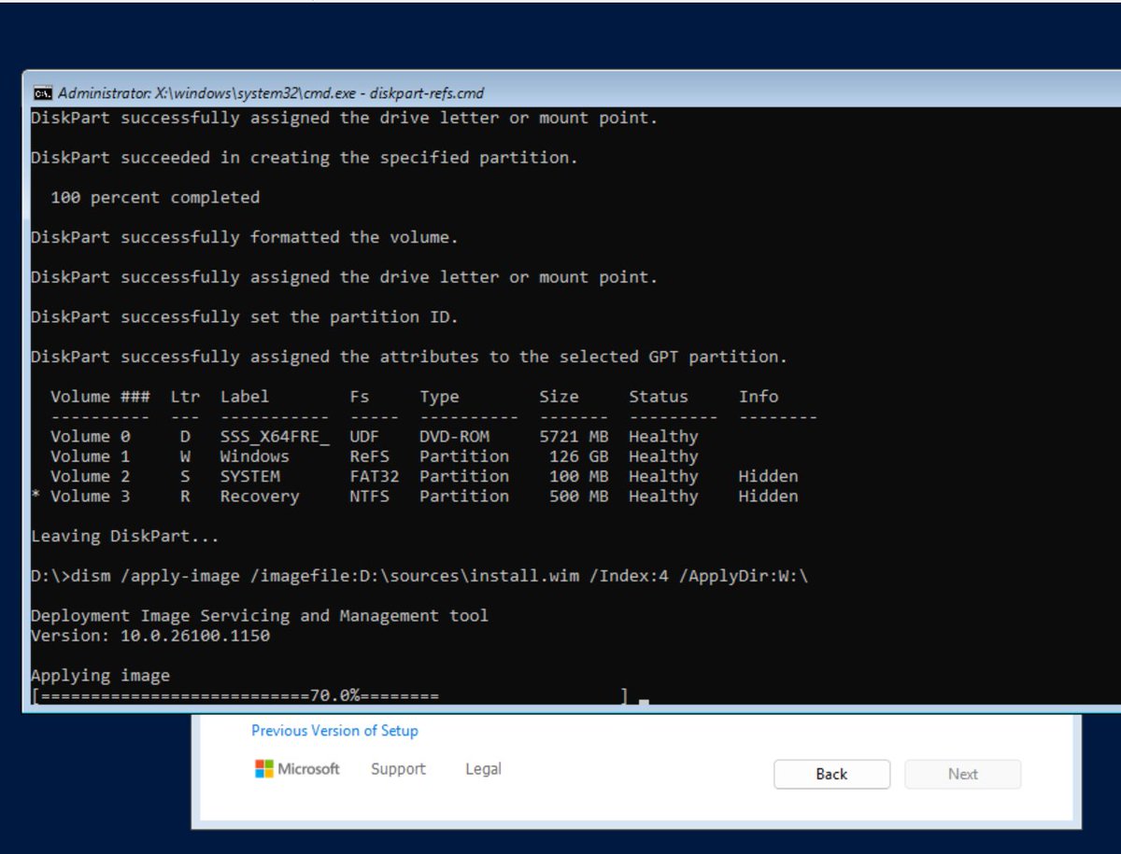Click the FAT32 file system entry
1121x854 pixels.
(375, 476)
